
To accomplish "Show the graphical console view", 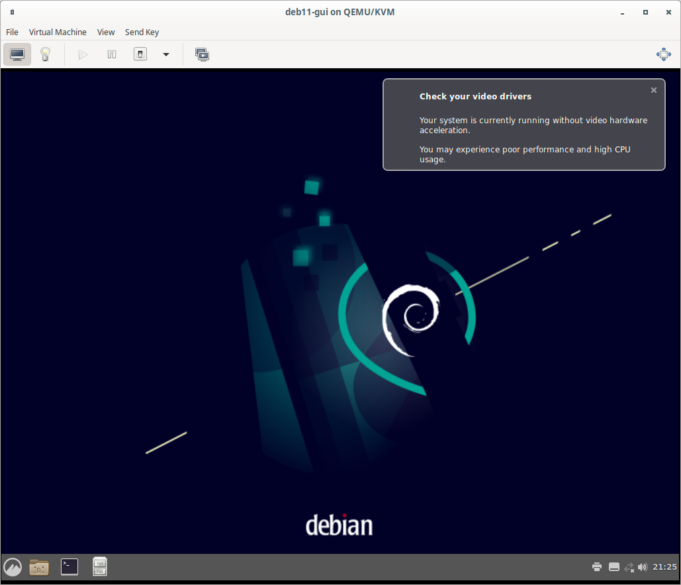I will tap(17, 54).
